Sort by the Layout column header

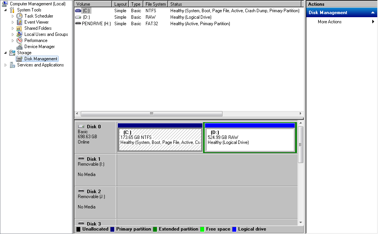click(120, 4)
